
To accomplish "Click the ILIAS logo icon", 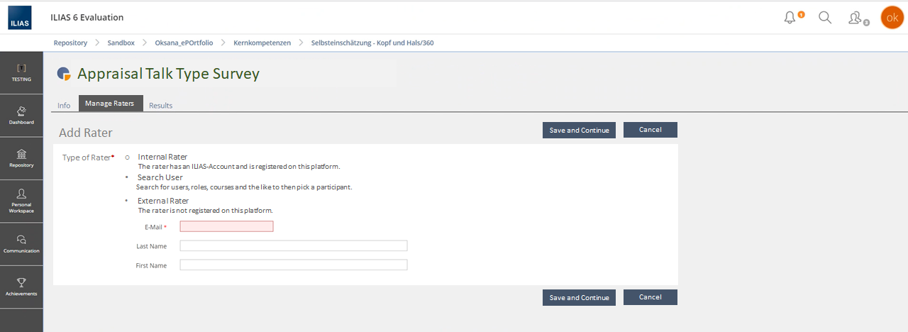I will coord(19,18).
